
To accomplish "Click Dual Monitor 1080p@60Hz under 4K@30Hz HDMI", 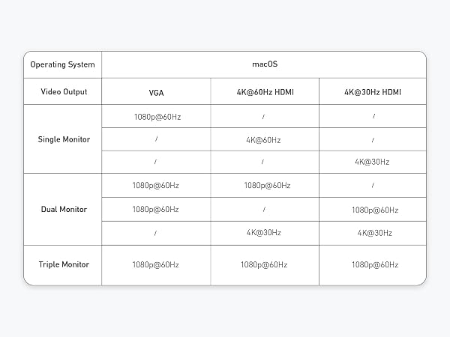I will (373, 210).
